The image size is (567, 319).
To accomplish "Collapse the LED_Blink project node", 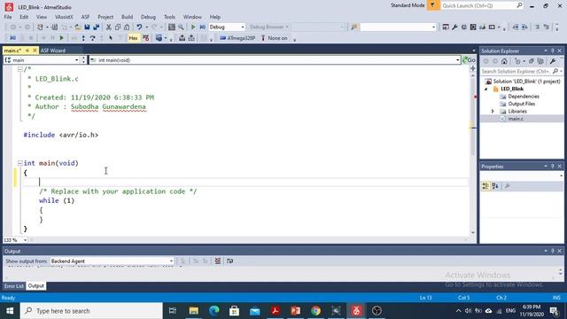I will click(486, 89).
